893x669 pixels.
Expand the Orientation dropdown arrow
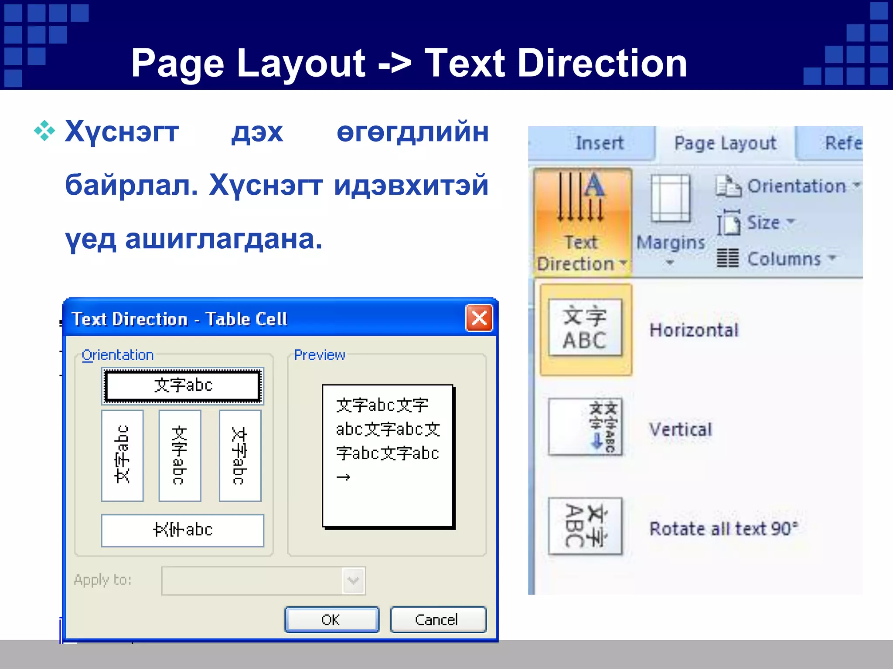coord(856,185)
